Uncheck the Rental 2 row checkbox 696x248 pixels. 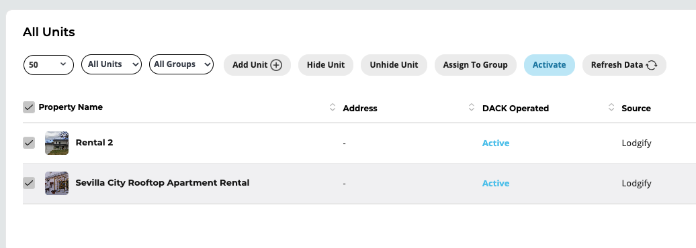point(29,143)
